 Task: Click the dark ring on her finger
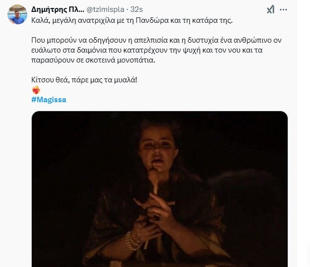click(156, 218)
